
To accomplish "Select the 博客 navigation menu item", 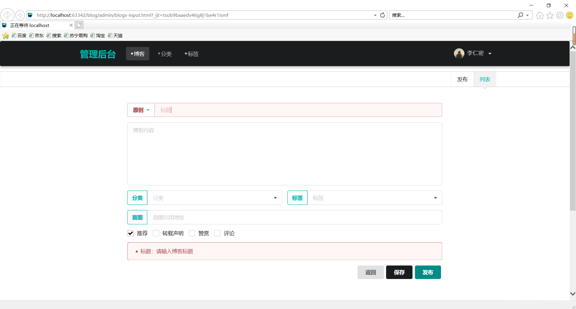I will (138, 54).
